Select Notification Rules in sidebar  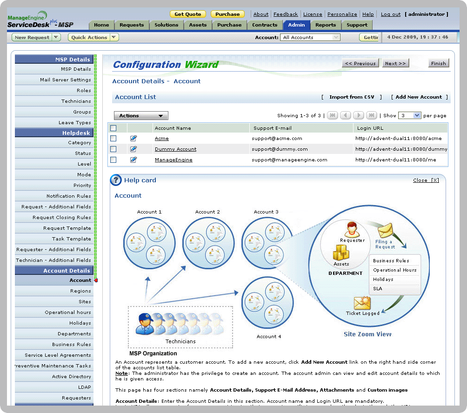(54, 196)
